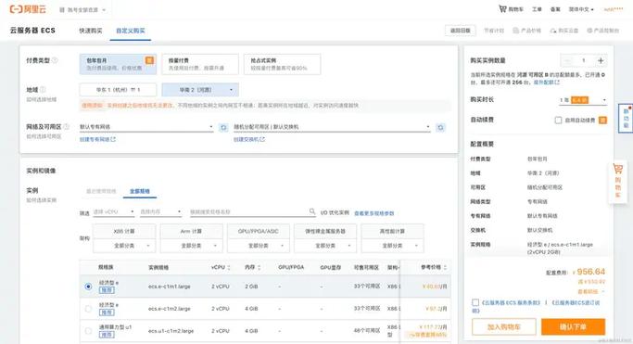
Task: Tick the ECS service terms agreement checkbox
Action: click(x=475, y=302)
